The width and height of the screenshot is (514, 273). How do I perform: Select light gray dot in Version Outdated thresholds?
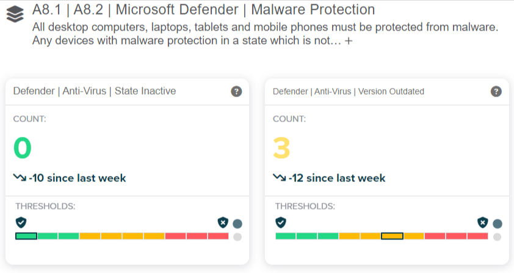498,237
